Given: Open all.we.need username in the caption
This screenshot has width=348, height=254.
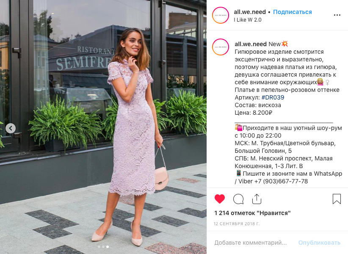Looking at the screenshot, I should [251, 44].
